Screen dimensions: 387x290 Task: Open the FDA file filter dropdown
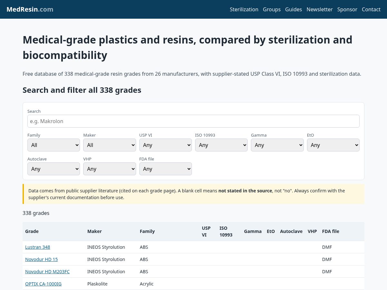click(x=165, y=169)
